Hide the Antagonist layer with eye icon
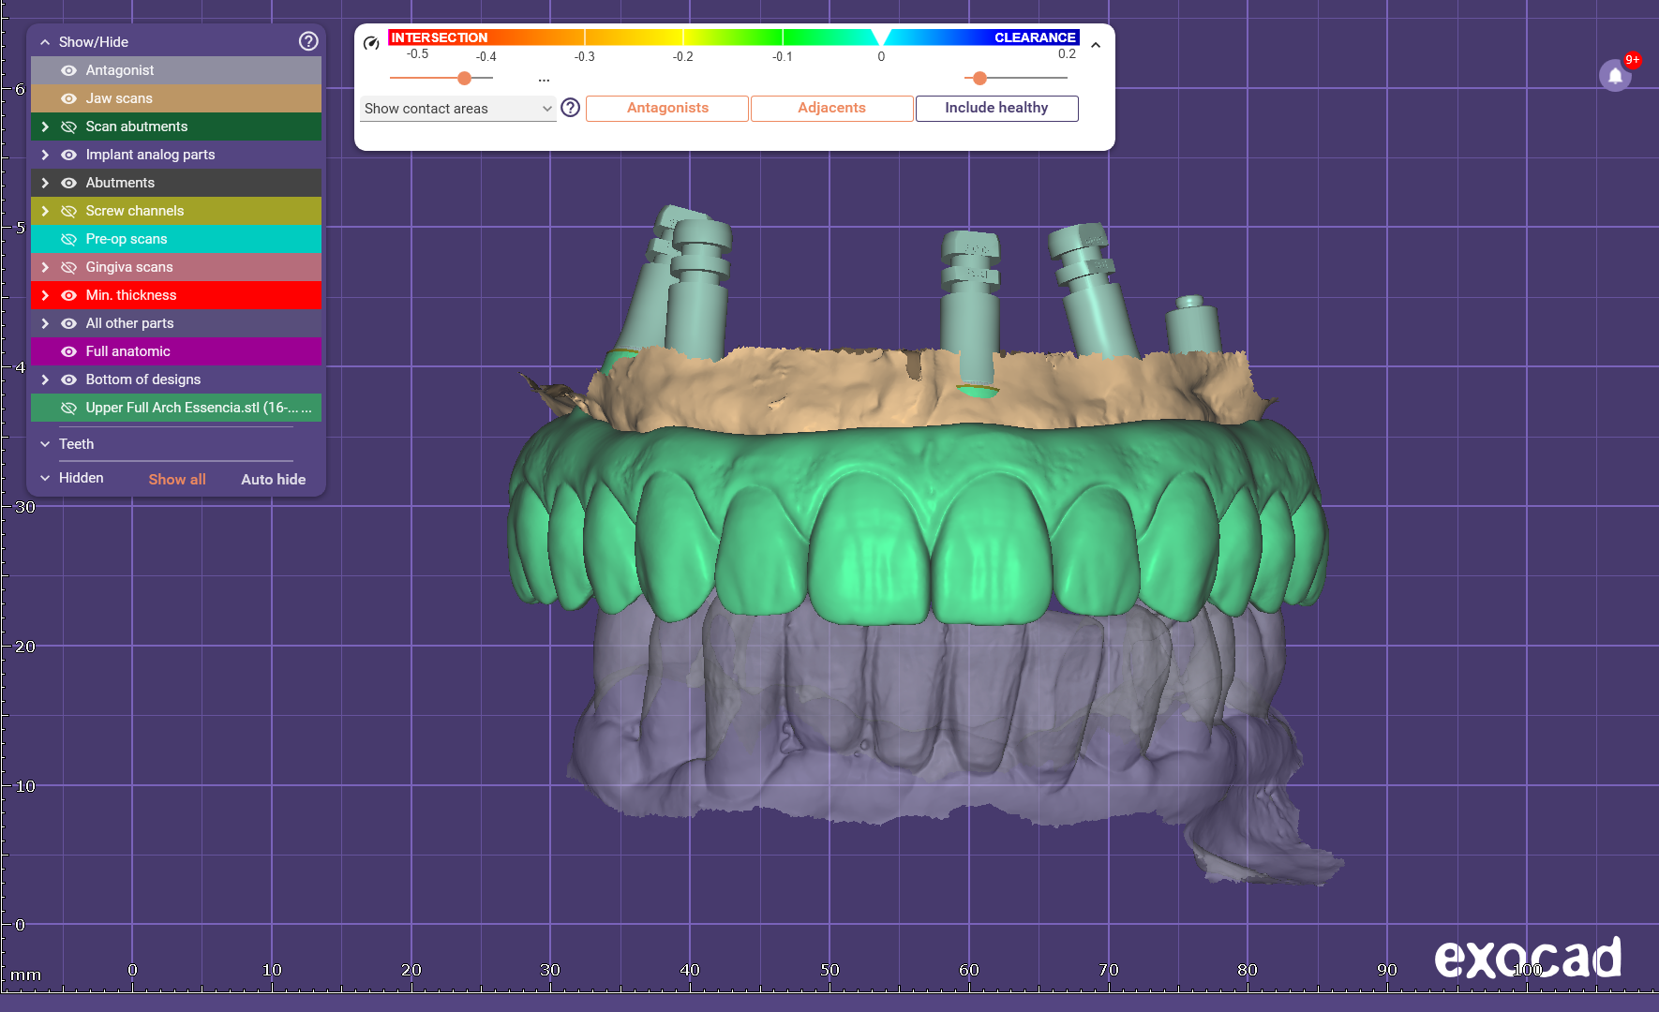Image resolution: width=1659 pixels, height=1012 pixels. click(x=68, y=70)
